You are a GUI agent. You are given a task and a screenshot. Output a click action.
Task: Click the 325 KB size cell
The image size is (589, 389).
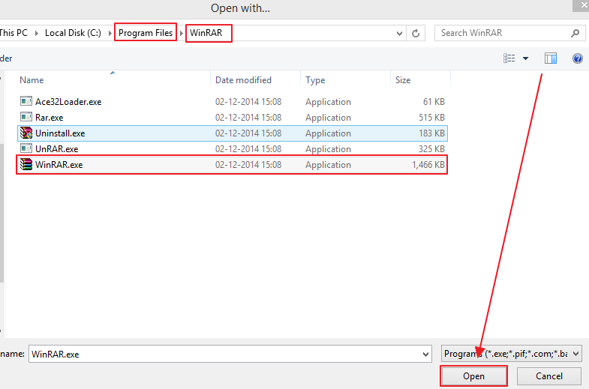click(432, 149)
